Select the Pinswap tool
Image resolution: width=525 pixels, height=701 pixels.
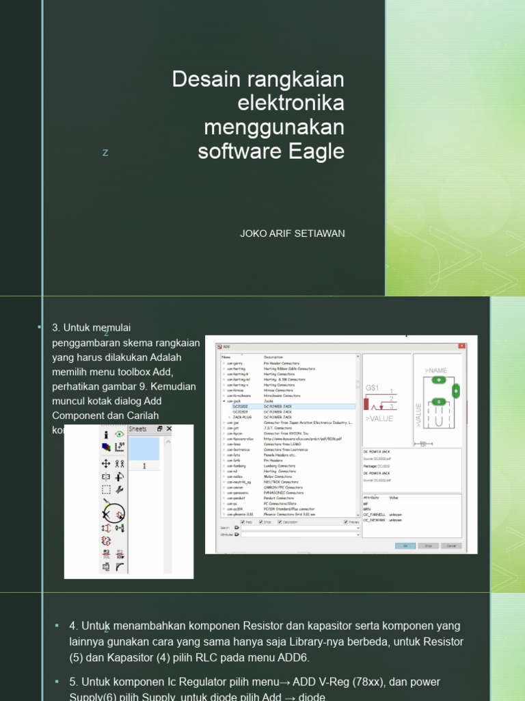[106, 528]
